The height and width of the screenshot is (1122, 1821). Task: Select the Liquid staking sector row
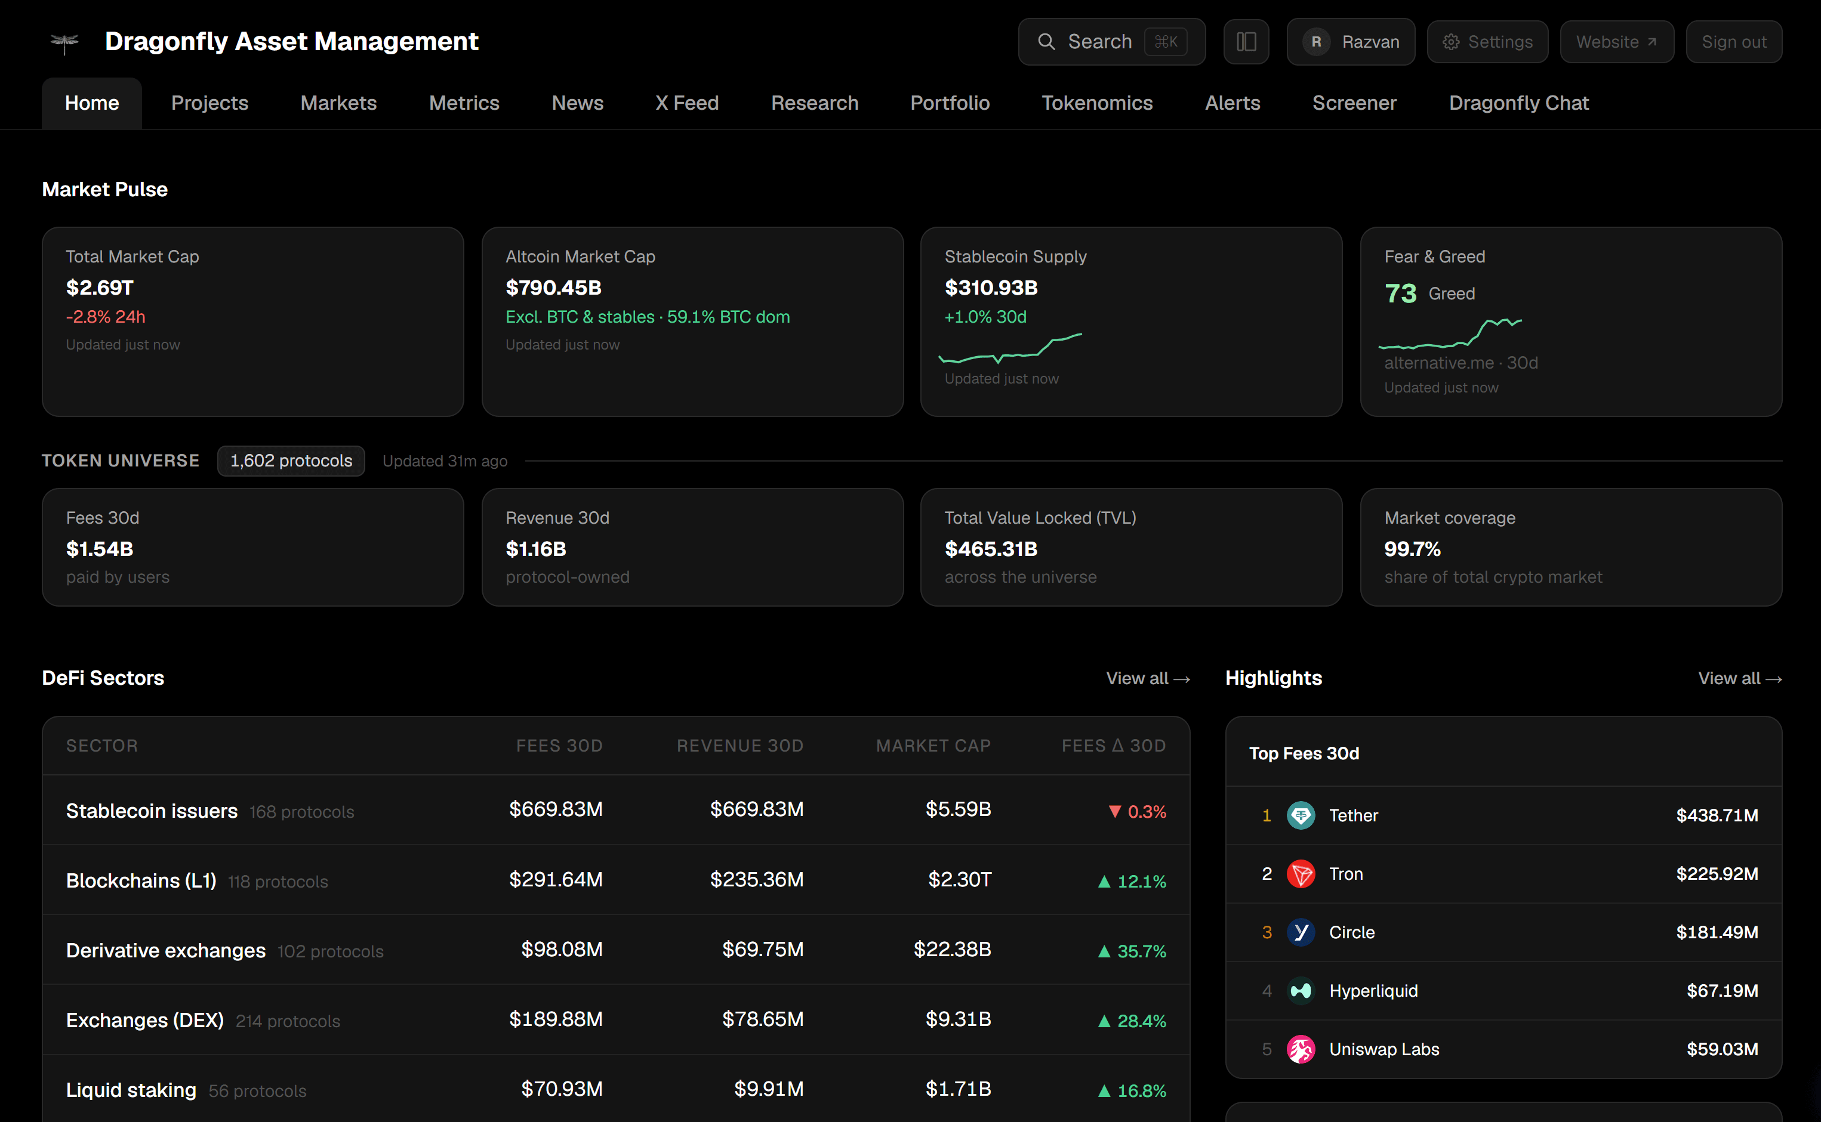616,1089
